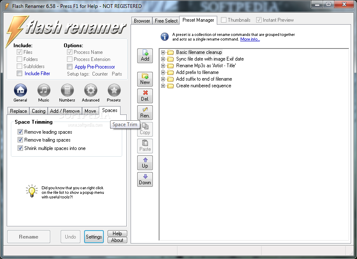Open the Settings button
Viewport: 357px width, 259px height.
[94, 237]
